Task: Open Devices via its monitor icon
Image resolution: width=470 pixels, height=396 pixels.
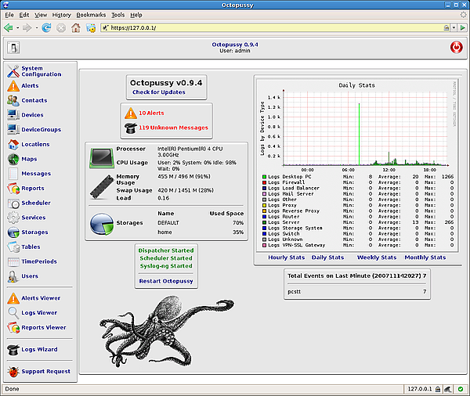Action: [x=13, y=115]
